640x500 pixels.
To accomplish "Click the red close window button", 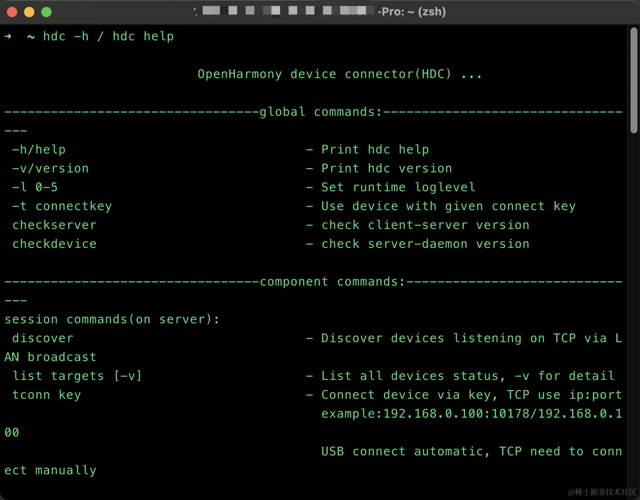I will coord(12,12).
